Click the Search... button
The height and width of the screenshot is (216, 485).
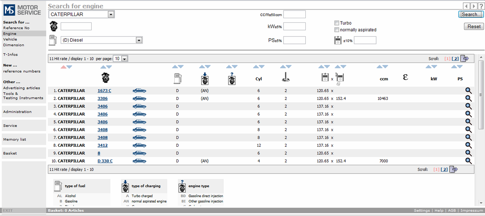[471, 14]
